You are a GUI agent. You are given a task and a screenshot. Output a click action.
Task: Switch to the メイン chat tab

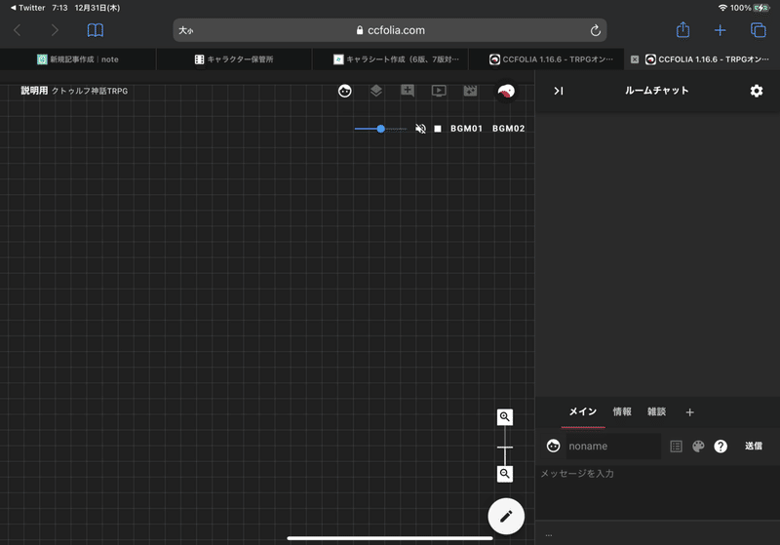pos(583,411)
